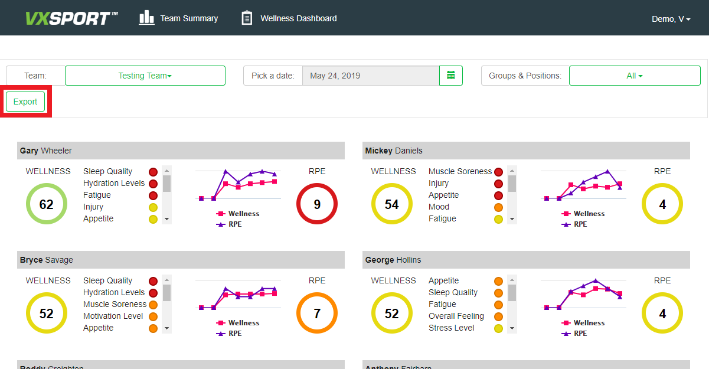The height and width of the screenshot is (369, 709).
Task: Click Bryce Savage's trend line chart
Action: point(238,294)
